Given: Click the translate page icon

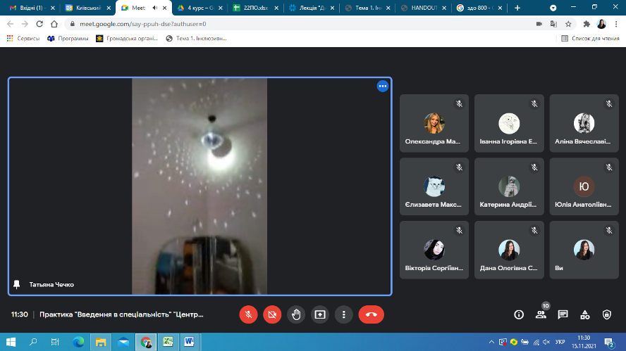Looking at the screenshot, I should [553, 24].
